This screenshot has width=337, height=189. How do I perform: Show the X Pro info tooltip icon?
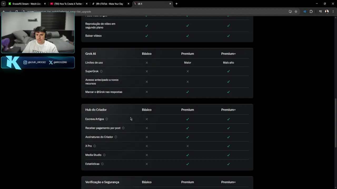click(95, 146)
